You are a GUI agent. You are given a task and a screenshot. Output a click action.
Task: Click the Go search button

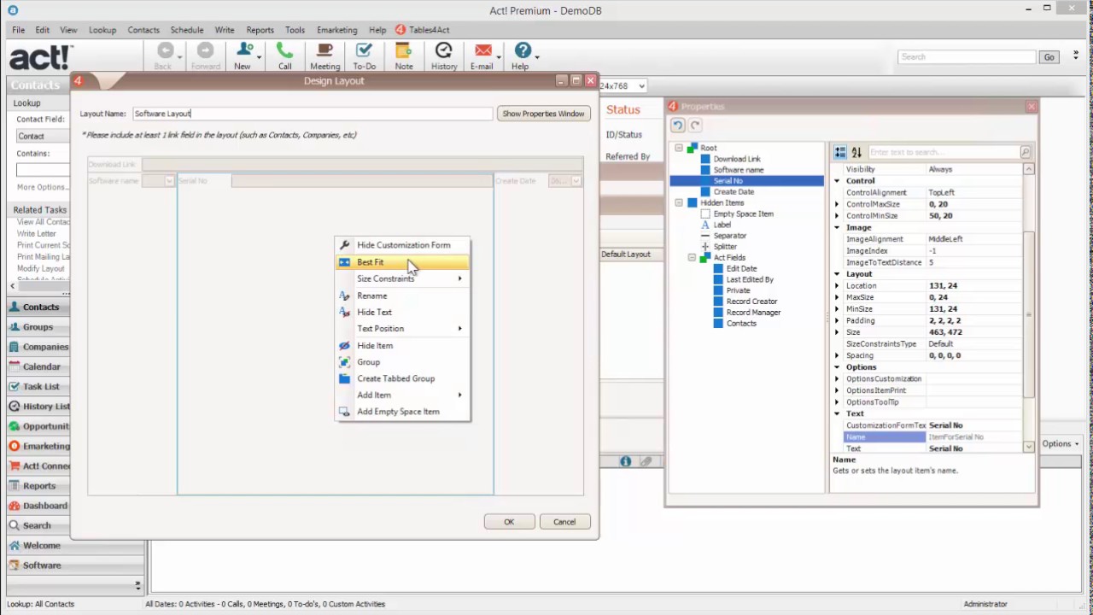(x=1049, y=57)
